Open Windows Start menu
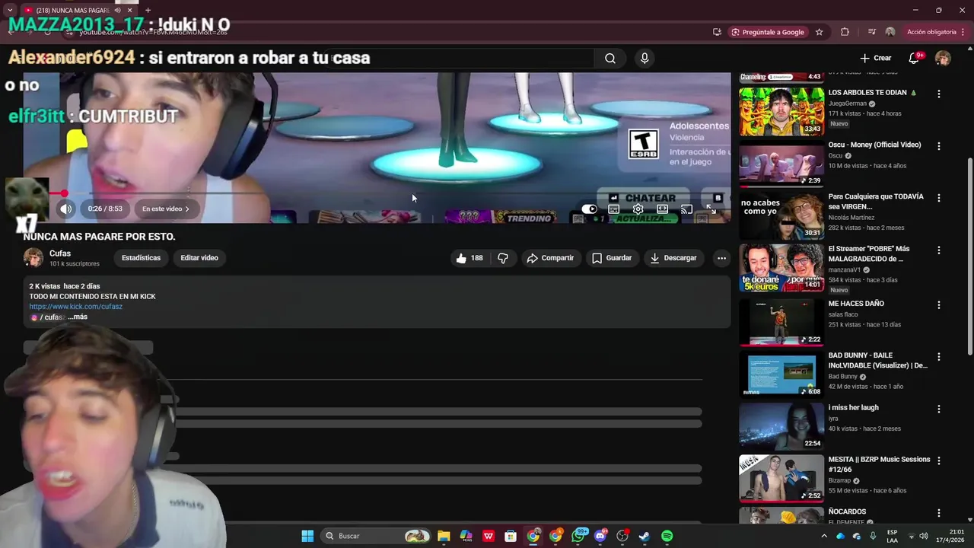 click(307, 536)
